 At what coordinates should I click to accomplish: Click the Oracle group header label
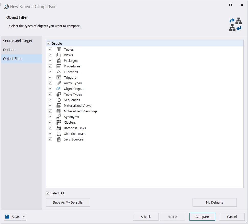57,43
